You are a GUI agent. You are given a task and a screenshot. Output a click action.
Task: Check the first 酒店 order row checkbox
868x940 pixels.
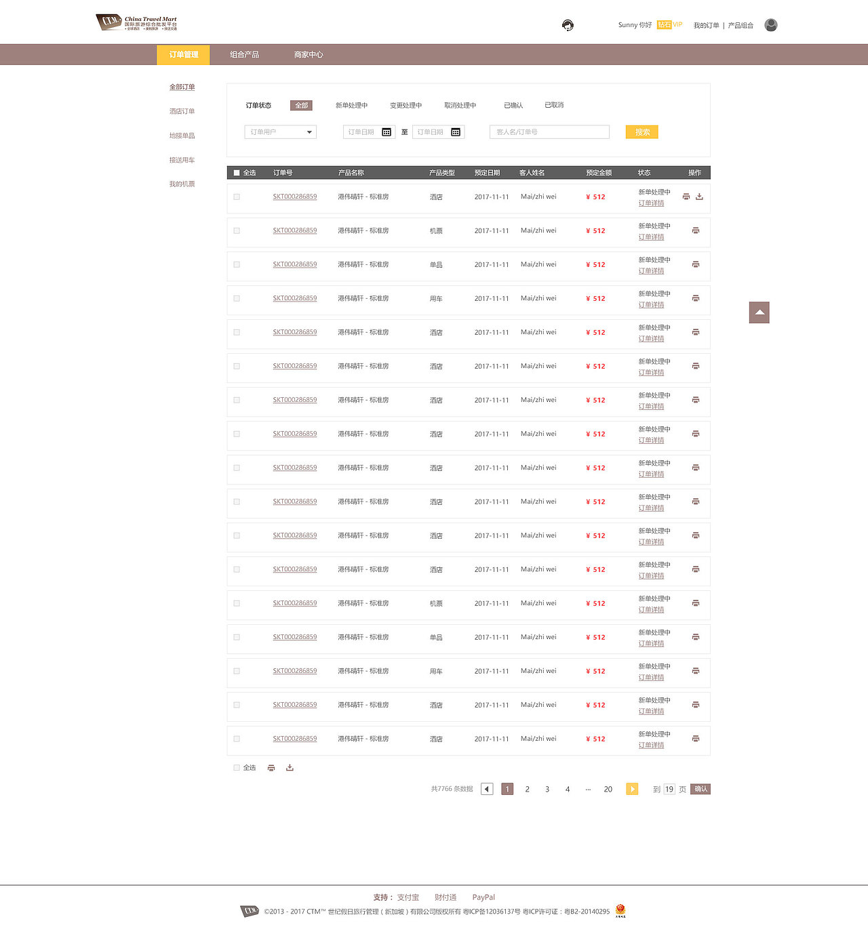coord(237,197)
